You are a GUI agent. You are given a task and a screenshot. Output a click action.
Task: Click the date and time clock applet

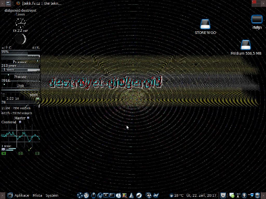click(202, 195)
